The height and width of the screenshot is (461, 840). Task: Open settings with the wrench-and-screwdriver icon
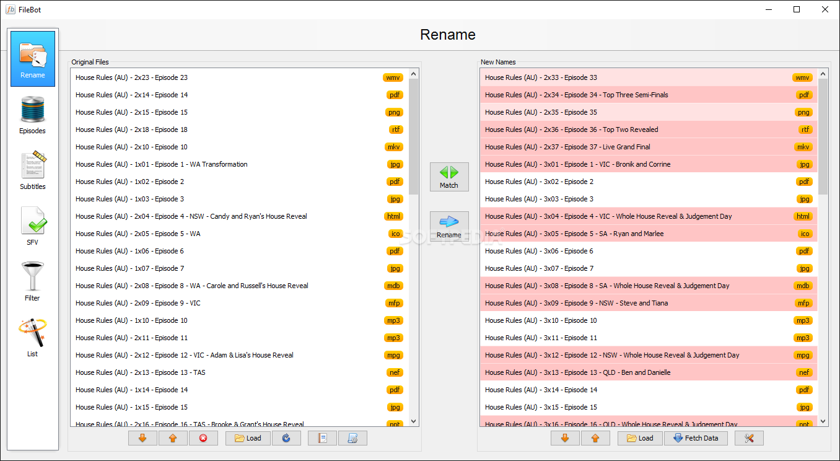(749, 438)
